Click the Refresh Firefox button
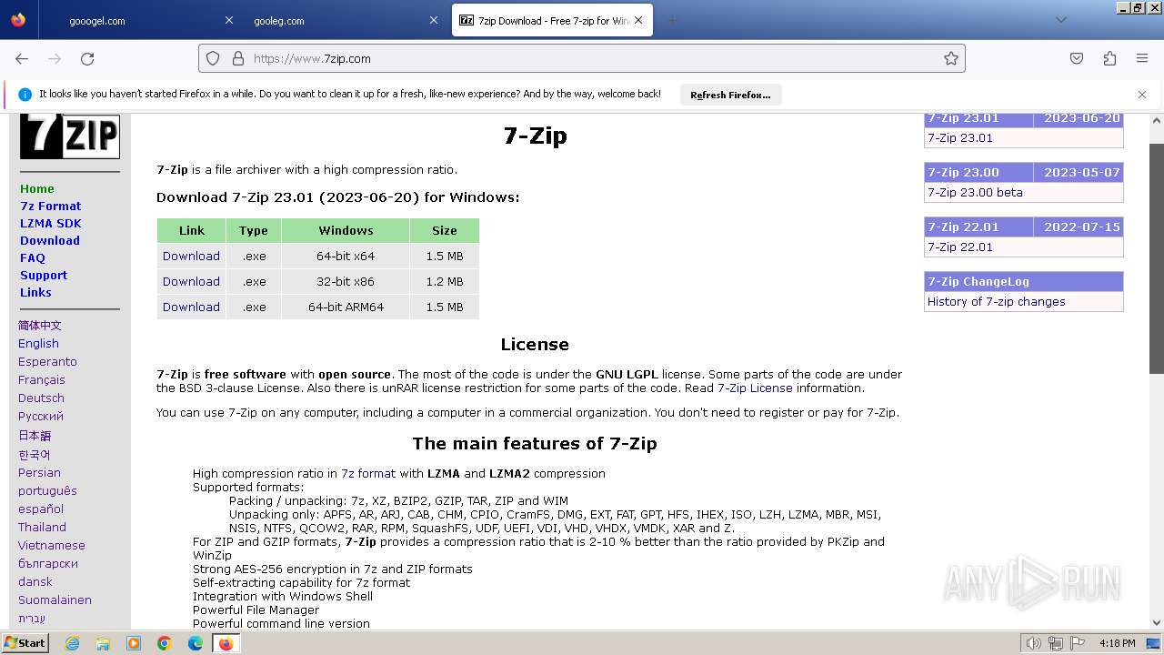 point(730,95)
